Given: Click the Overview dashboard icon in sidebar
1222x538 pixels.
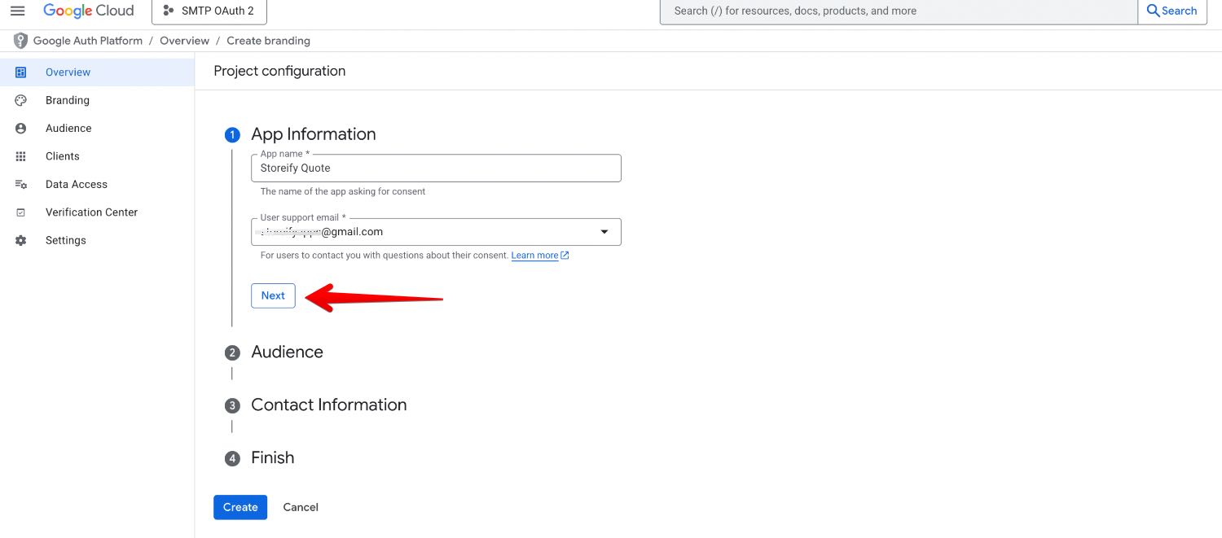Looking at the screenshot, I should [x=21, y=72].
